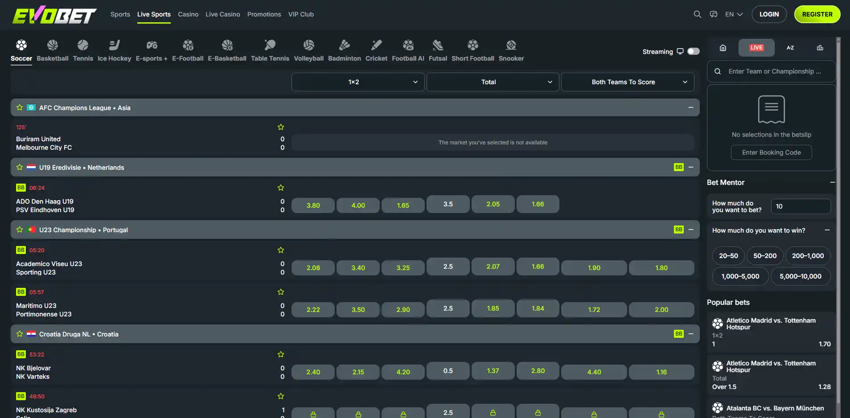The image size is (850, 418).
Task: Open the live chat support icon
Action: (714, 14)
